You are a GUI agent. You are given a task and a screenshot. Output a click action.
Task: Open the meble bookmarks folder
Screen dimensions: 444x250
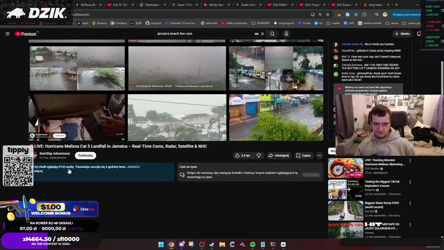click(x=333, y=23)
